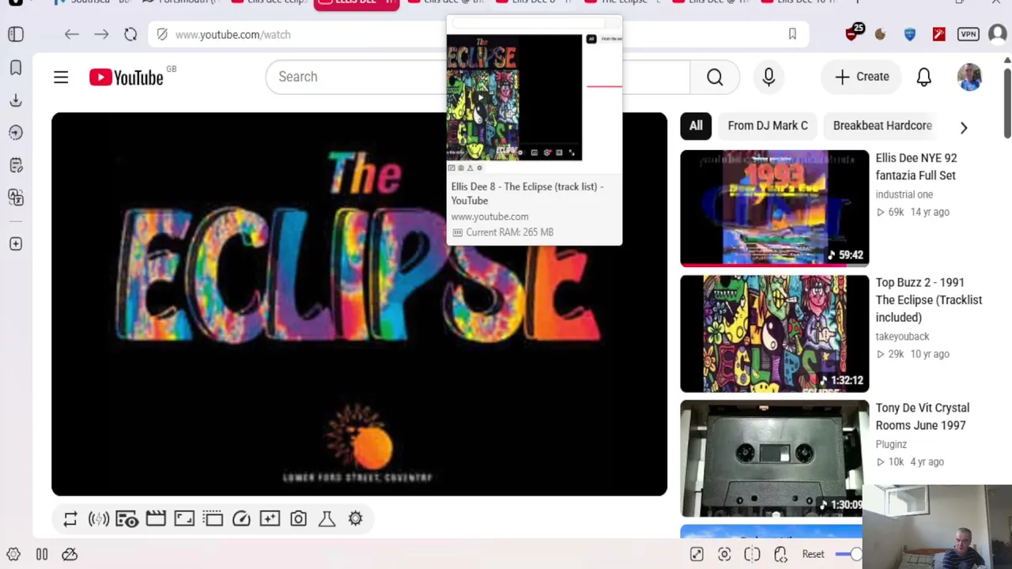Add a new web panel to sidebar
This screenshot has width=1012, height=569.
[16, 244]
